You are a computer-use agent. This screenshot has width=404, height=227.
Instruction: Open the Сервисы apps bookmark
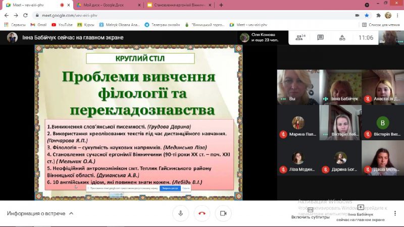tap(15, 25)
